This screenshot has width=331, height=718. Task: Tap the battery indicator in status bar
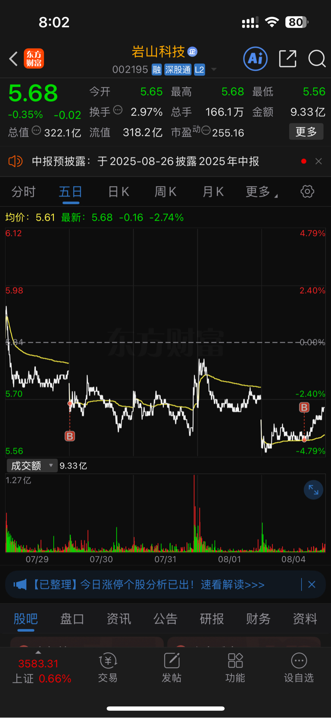[297, 22]
